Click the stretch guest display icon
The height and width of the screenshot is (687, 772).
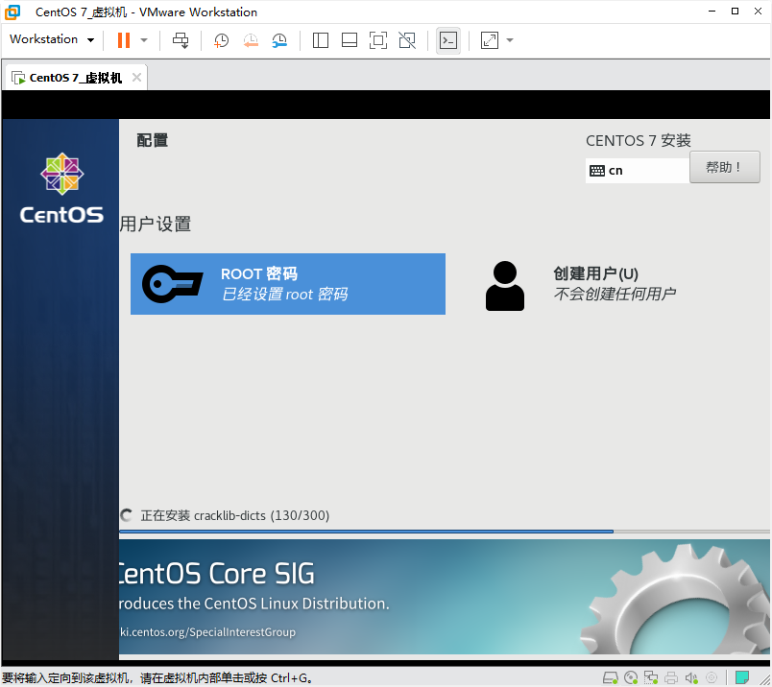[490, 40]
